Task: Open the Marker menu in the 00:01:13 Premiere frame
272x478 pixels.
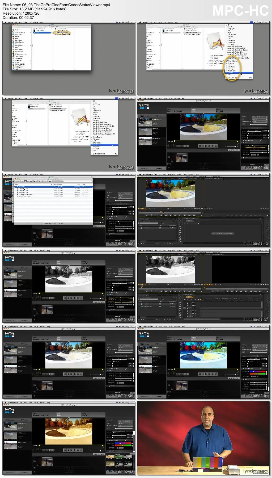Action: 179,174
